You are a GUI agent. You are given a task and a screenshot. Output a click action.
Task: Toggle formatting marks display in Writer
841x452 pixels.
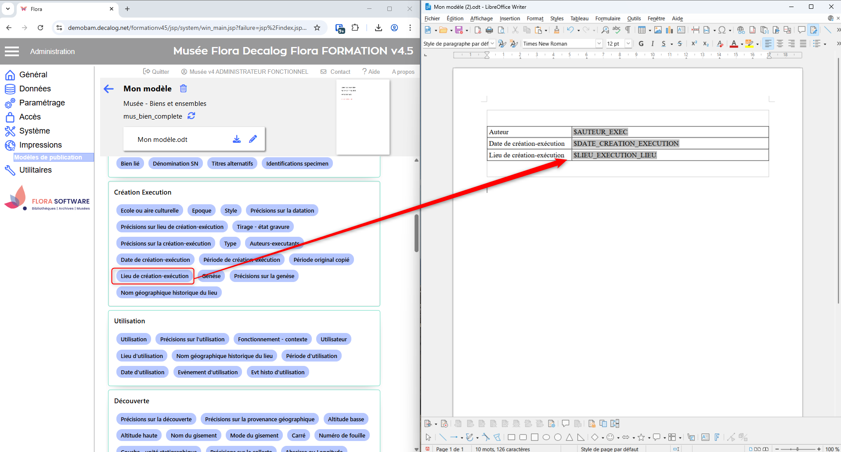(628, 30)
